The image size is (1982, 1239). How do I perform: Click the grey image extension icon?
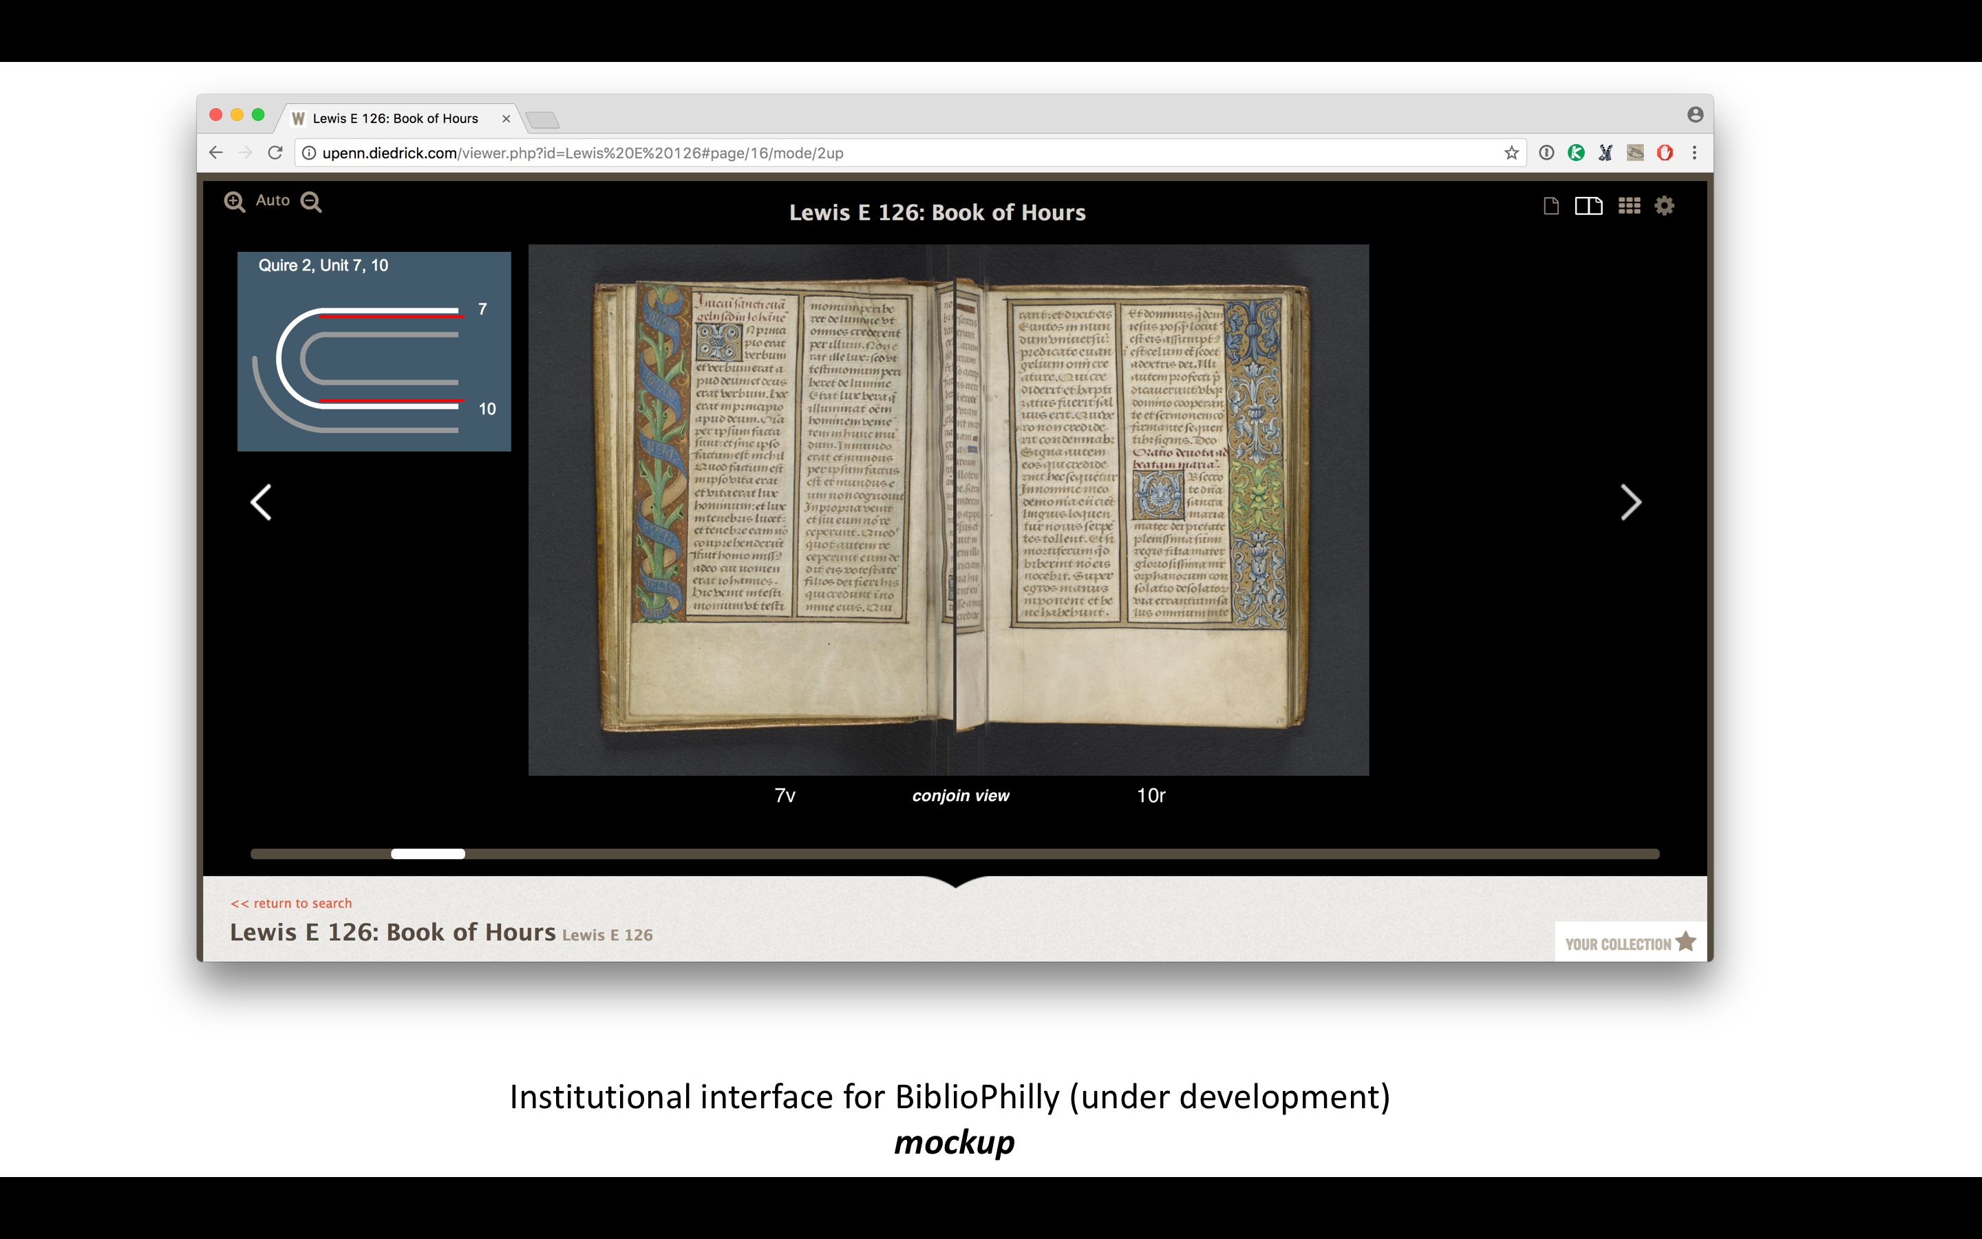tap(1634, 152)
